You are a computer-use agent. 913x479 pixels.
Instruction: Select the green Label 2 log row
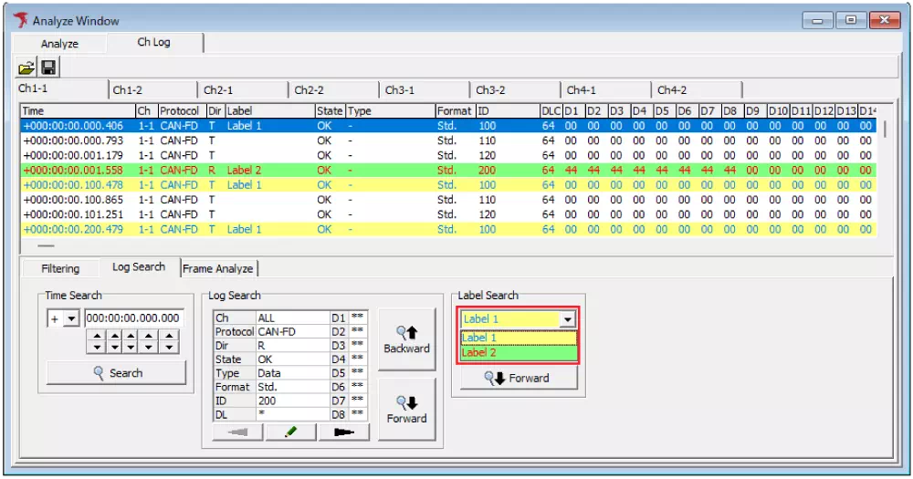pos(274,171)
